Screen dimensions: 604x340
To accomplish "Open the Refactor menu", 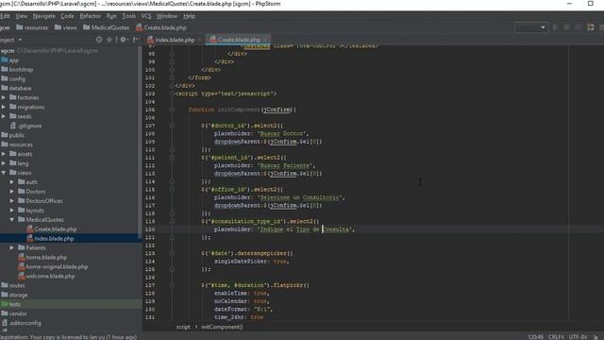I will (91, 16).
